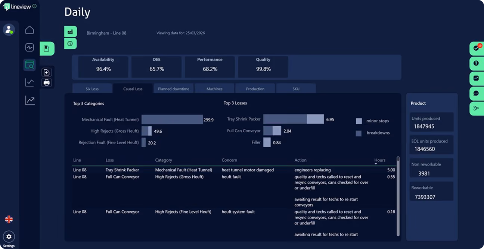This screenshot has width=484, height=249.
Task: Click the Action column header
Action: tap(301, 160)
